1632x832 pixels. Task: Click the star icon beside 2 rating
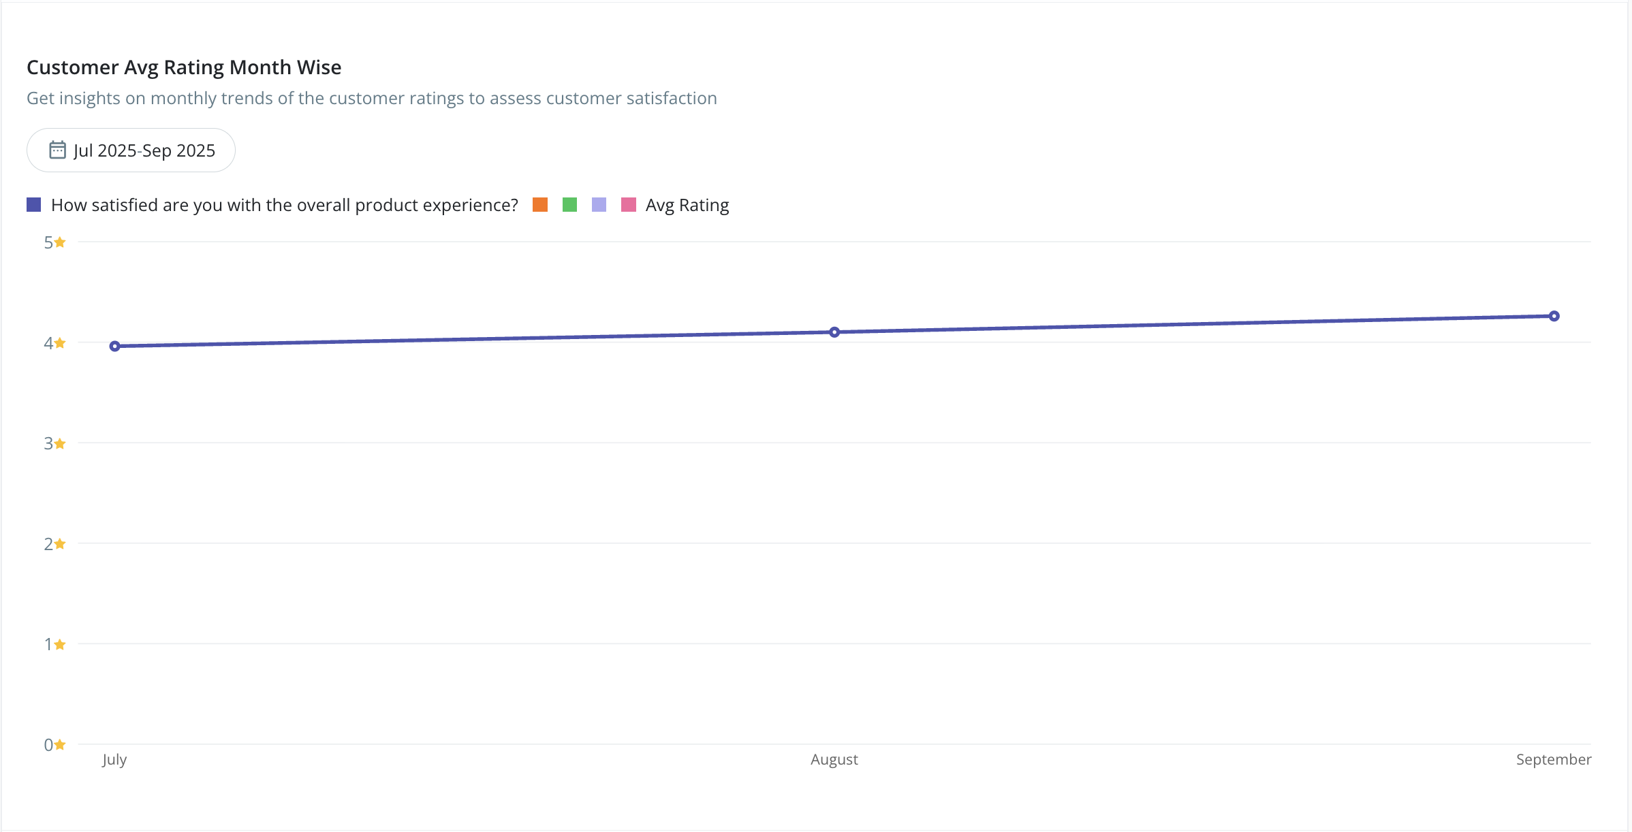coord(60,544)
